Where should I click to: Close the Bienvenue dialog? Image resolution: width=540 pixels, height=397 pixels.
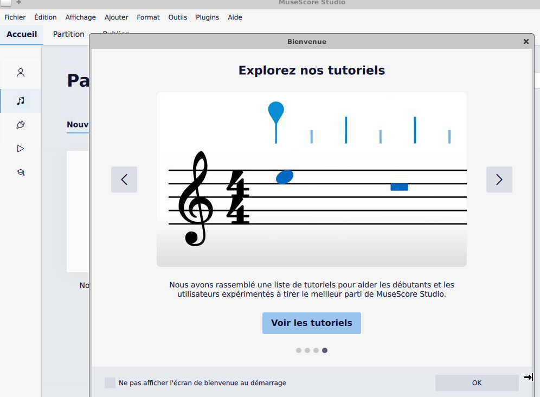pyautogui.click(x=526, y=41)
